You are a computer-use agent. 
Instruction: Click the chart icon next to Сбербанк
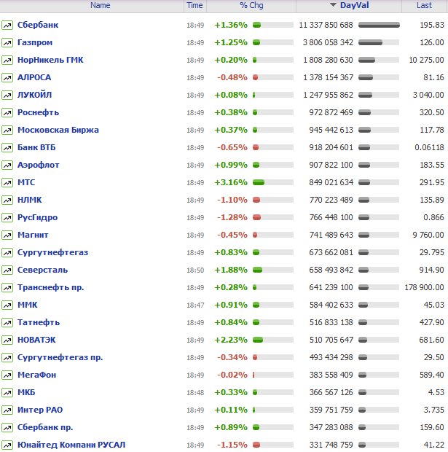coord(7,25)
